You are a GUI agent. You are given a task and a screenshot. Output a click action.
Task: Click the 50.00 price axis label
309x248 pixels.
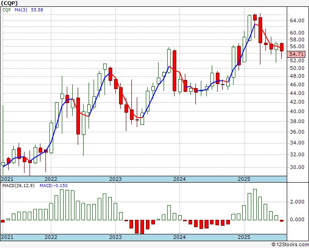[x=297, y=68]
